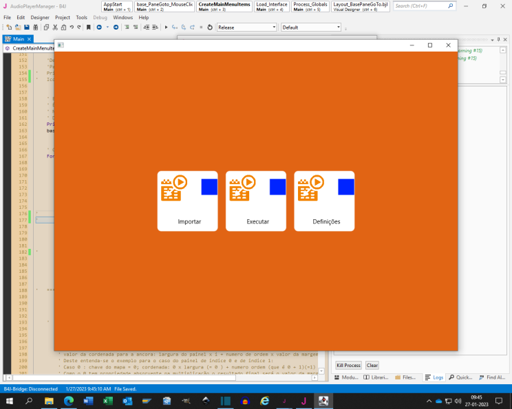Open the Designer menu

click(x=40, y=18)
